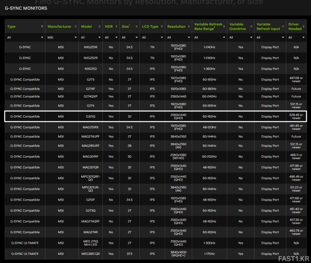Sort by LCD Type column sort icon
The width and height of the screenshot is (311, 263).
coord(162,26)
